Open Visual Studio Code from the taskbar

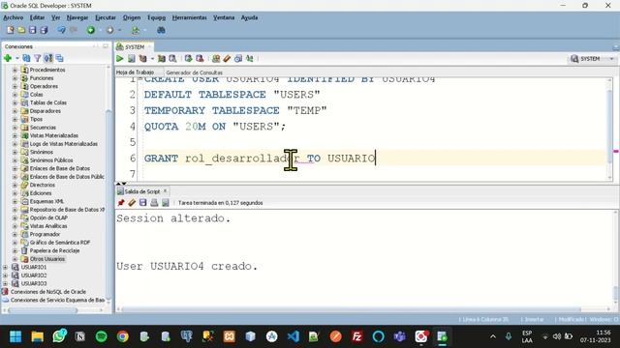(x=293, y=336)
